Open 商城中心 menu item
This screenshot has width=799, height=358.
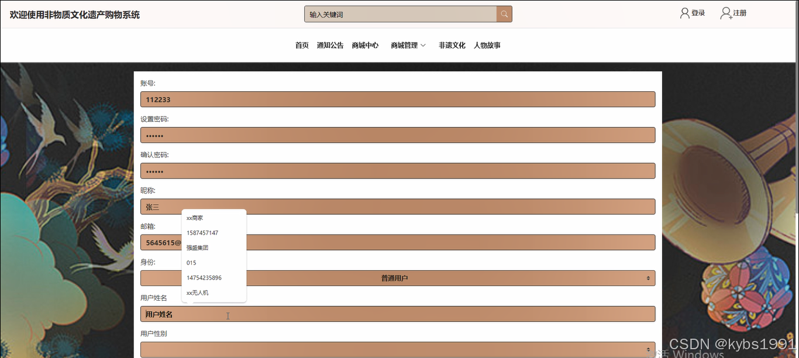(365, 45)
